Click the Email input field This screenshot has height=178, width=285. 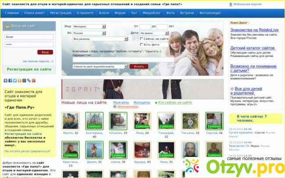click(29, 37)
